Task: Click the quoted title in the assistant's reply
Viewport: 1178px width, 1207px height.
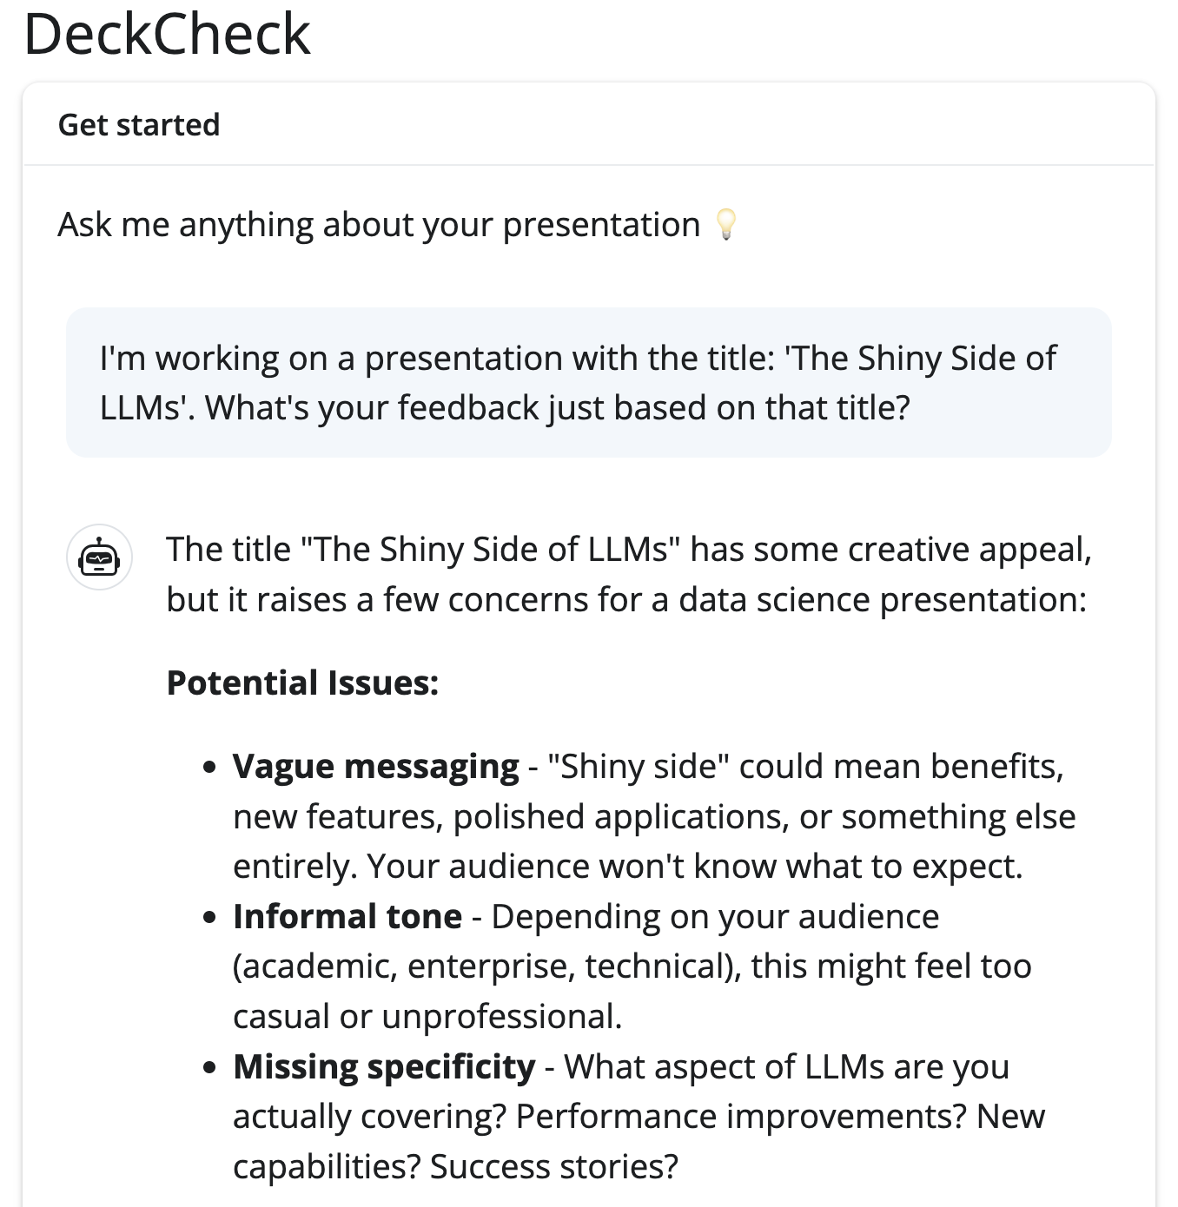Action: [490, 549]
